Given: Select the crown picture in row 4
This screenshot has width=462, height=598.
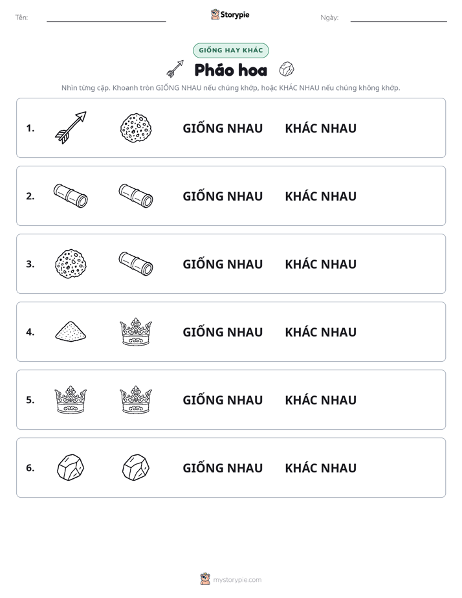Looking at the screenshot, I should tap(136, 331).
